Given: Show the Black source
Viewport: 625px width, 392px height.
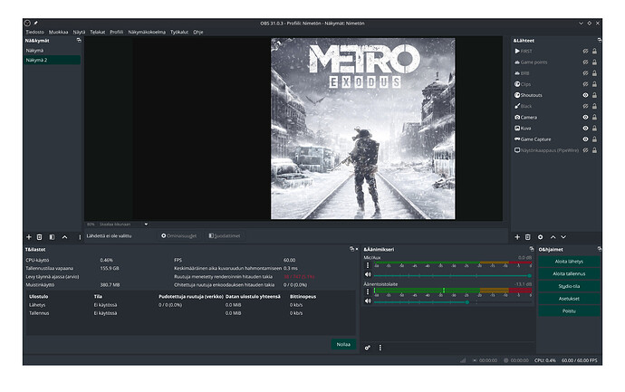Looking at the screenshot, I should tap(585, 106).
